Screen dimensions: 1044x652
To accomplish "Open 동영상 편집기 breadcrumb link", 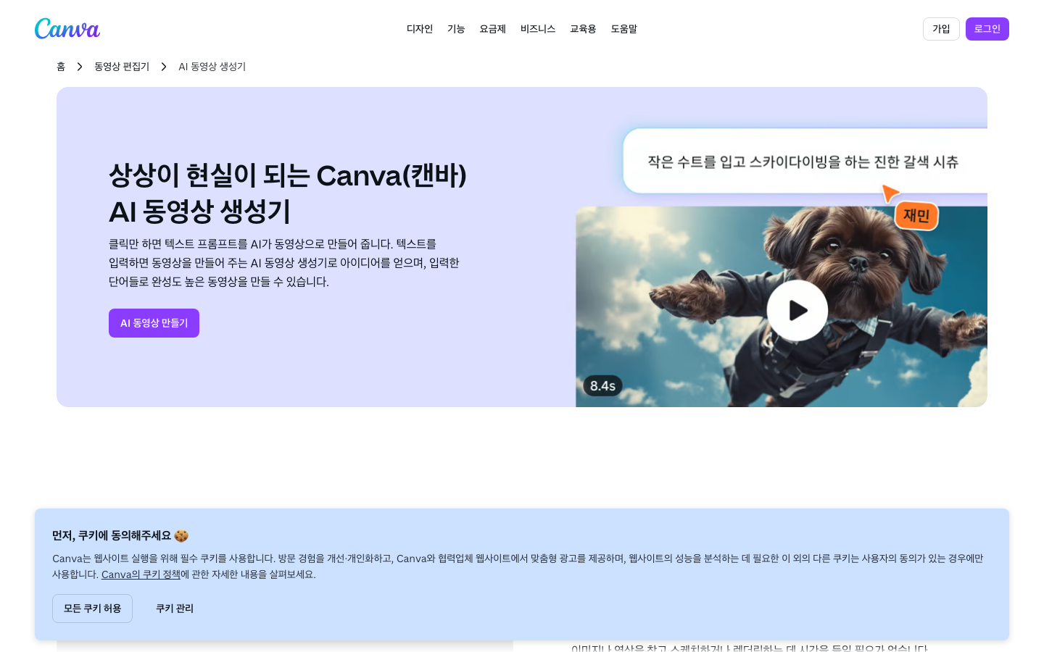I will [x=122, y=67].
